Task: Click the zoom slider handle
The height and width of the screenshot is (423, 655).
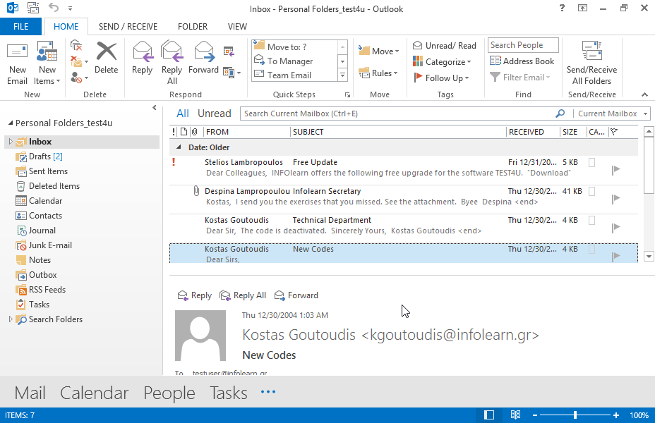Action: [x=575, y=415]
